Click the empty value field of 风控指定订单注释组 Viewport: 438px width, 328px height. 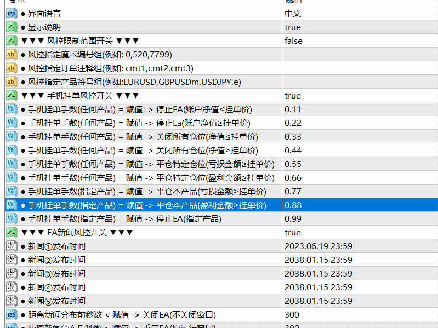click(360, 68)
